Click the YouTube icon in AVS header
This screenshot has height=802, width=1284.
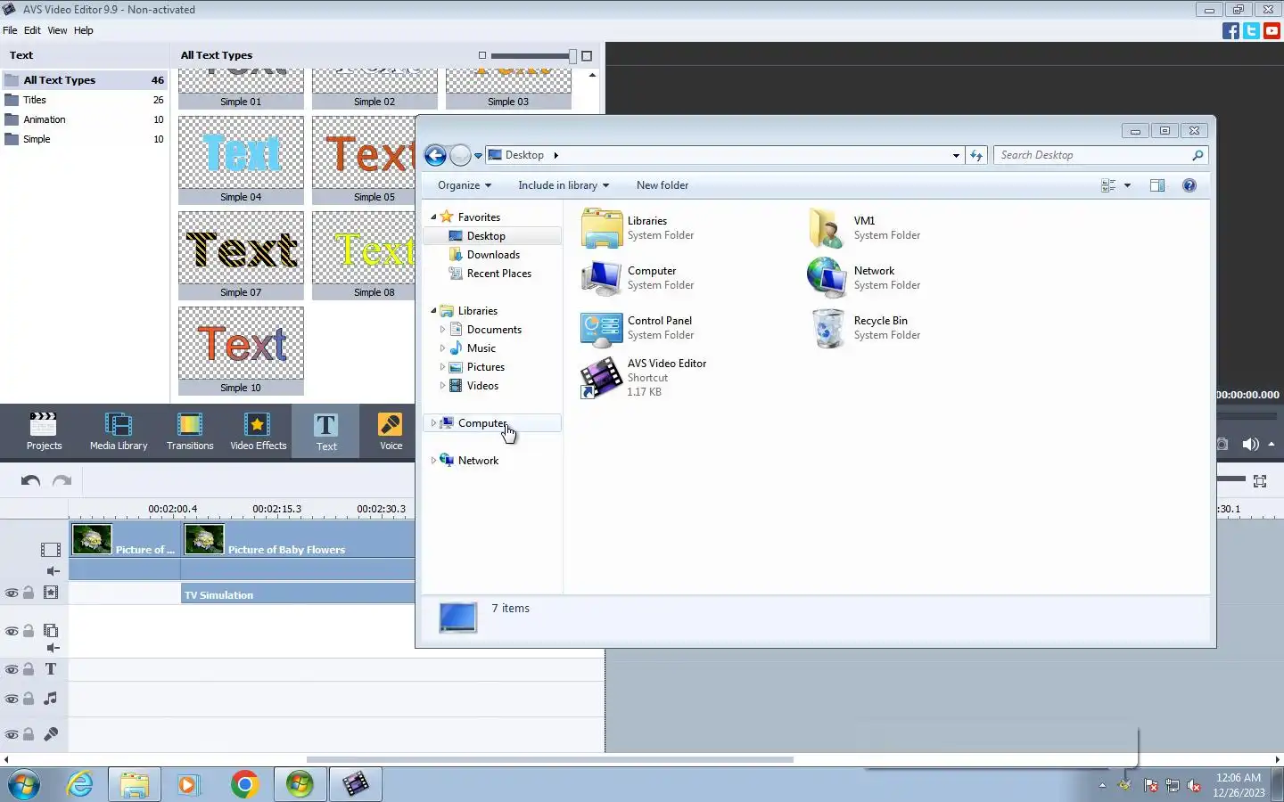[1272, 30]
